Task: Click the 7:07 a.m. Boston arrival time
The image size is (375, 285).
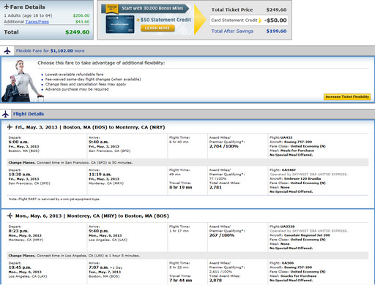Action: (x=99, y=267)
